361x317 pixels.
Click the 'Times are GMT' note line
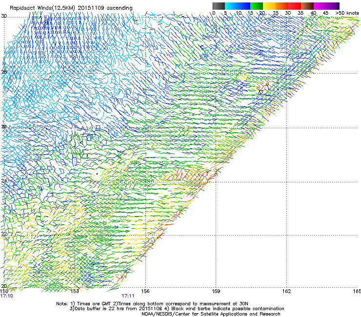pos(152,304)
